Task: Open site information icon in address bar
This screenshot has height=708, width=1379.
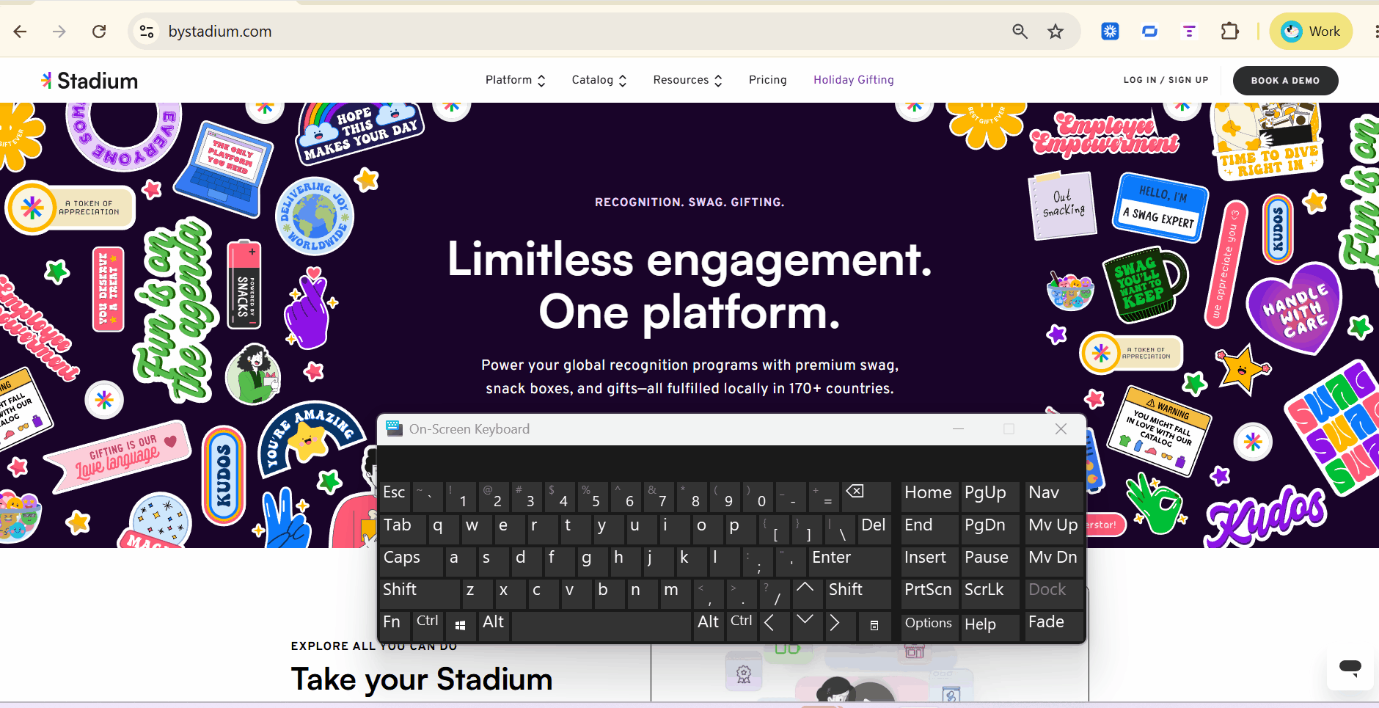Action: coord(147,32)
